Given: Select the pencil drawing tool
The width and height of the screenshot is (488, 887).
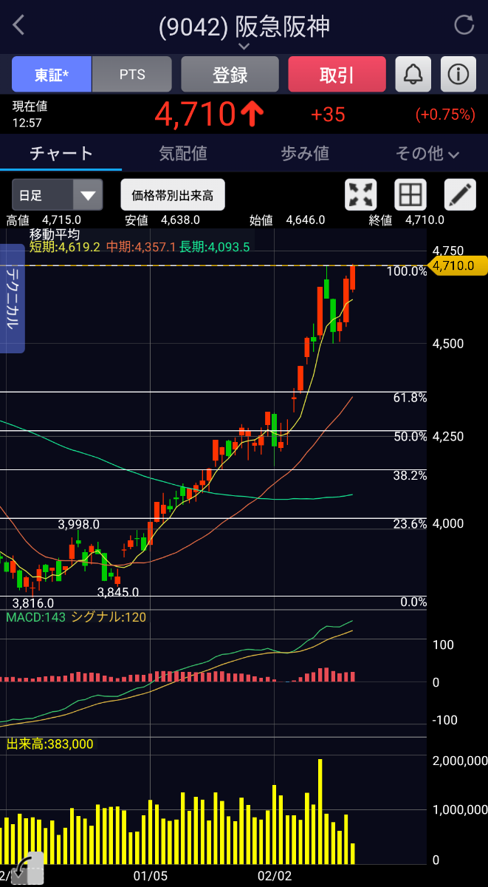Looking at the screenshot, I should 459,195.
